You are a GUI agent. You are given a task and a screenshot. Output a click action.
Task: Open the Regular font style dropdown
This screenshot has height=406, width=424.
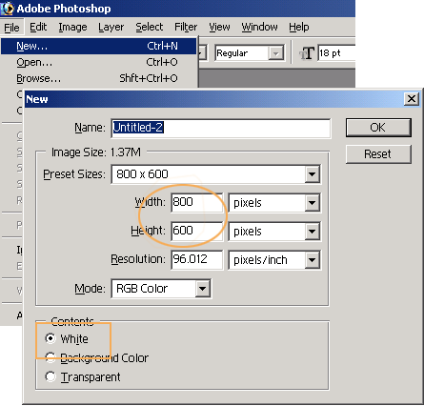point(275,53)
